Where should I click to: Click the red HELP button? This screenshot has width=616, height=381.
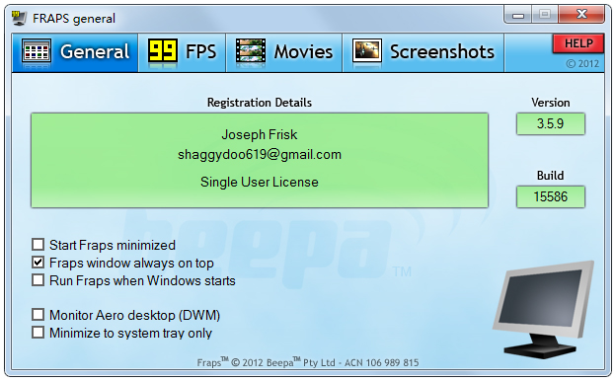pyautogui.click(x=578, y=43)
